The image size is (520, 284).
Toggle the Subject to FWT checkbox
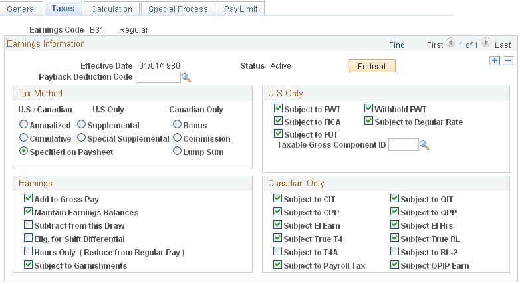coord(278,109)
